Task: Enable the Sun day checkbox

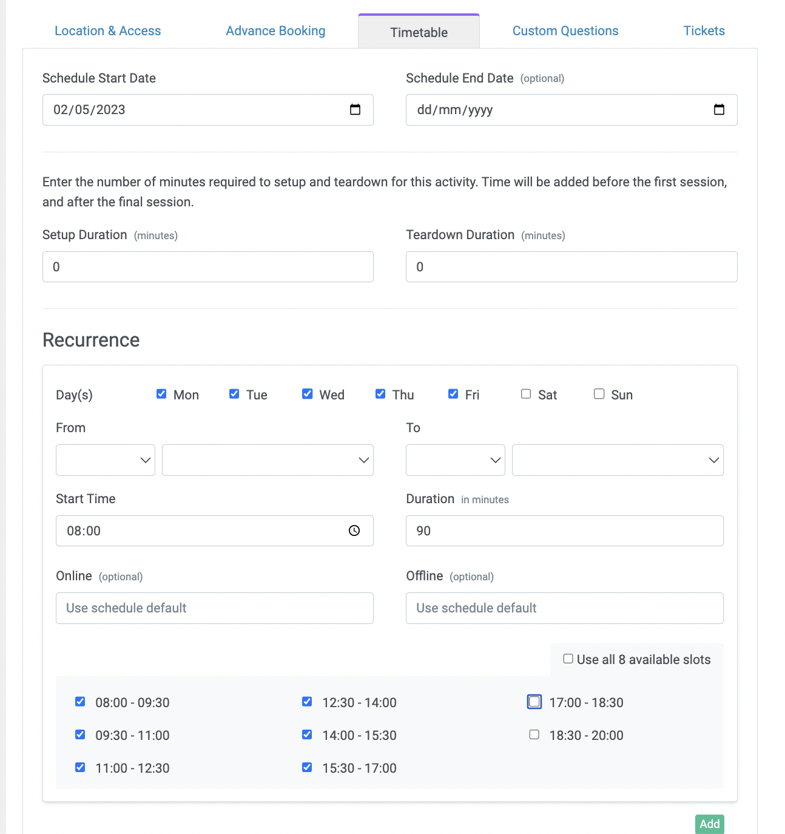Action: 599,394
